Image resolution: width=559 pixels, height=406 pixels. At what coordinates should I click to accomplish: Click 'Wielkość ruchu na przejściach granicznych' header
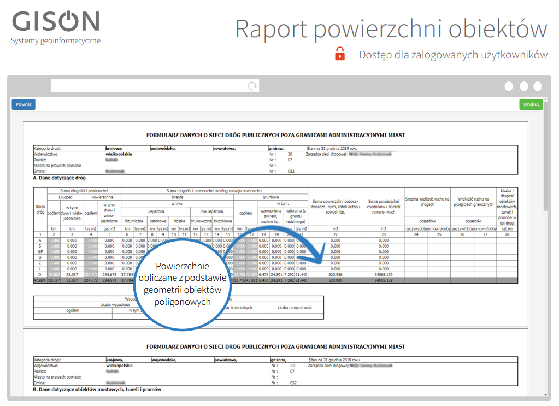click(x=473, y=202)
